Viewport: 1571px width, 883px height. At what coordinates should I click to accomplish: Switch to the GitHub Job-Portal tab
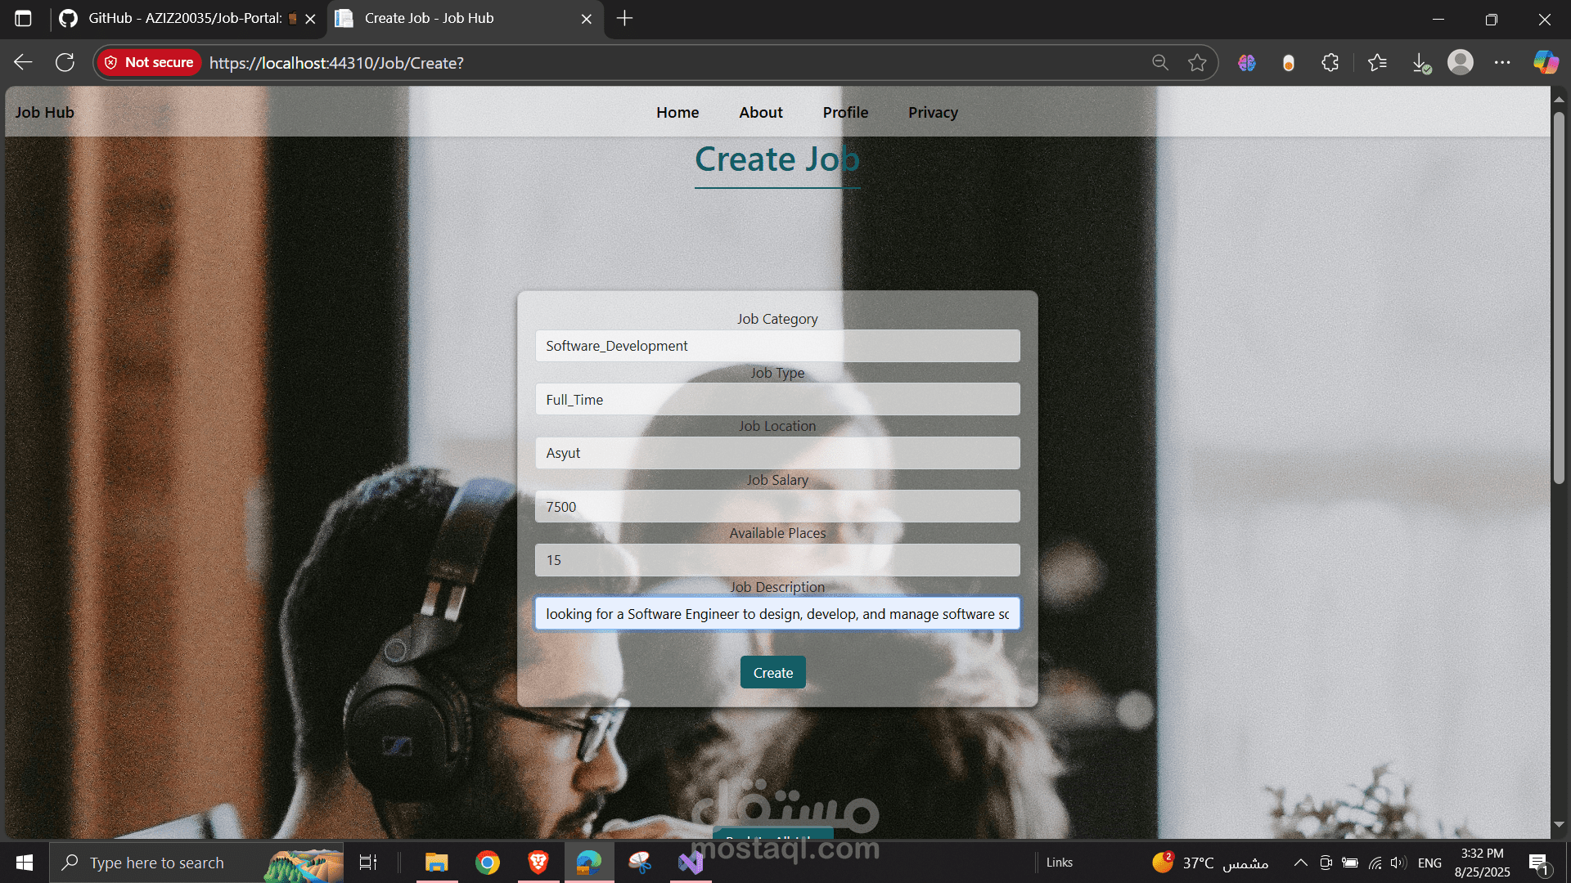[184, 18]
